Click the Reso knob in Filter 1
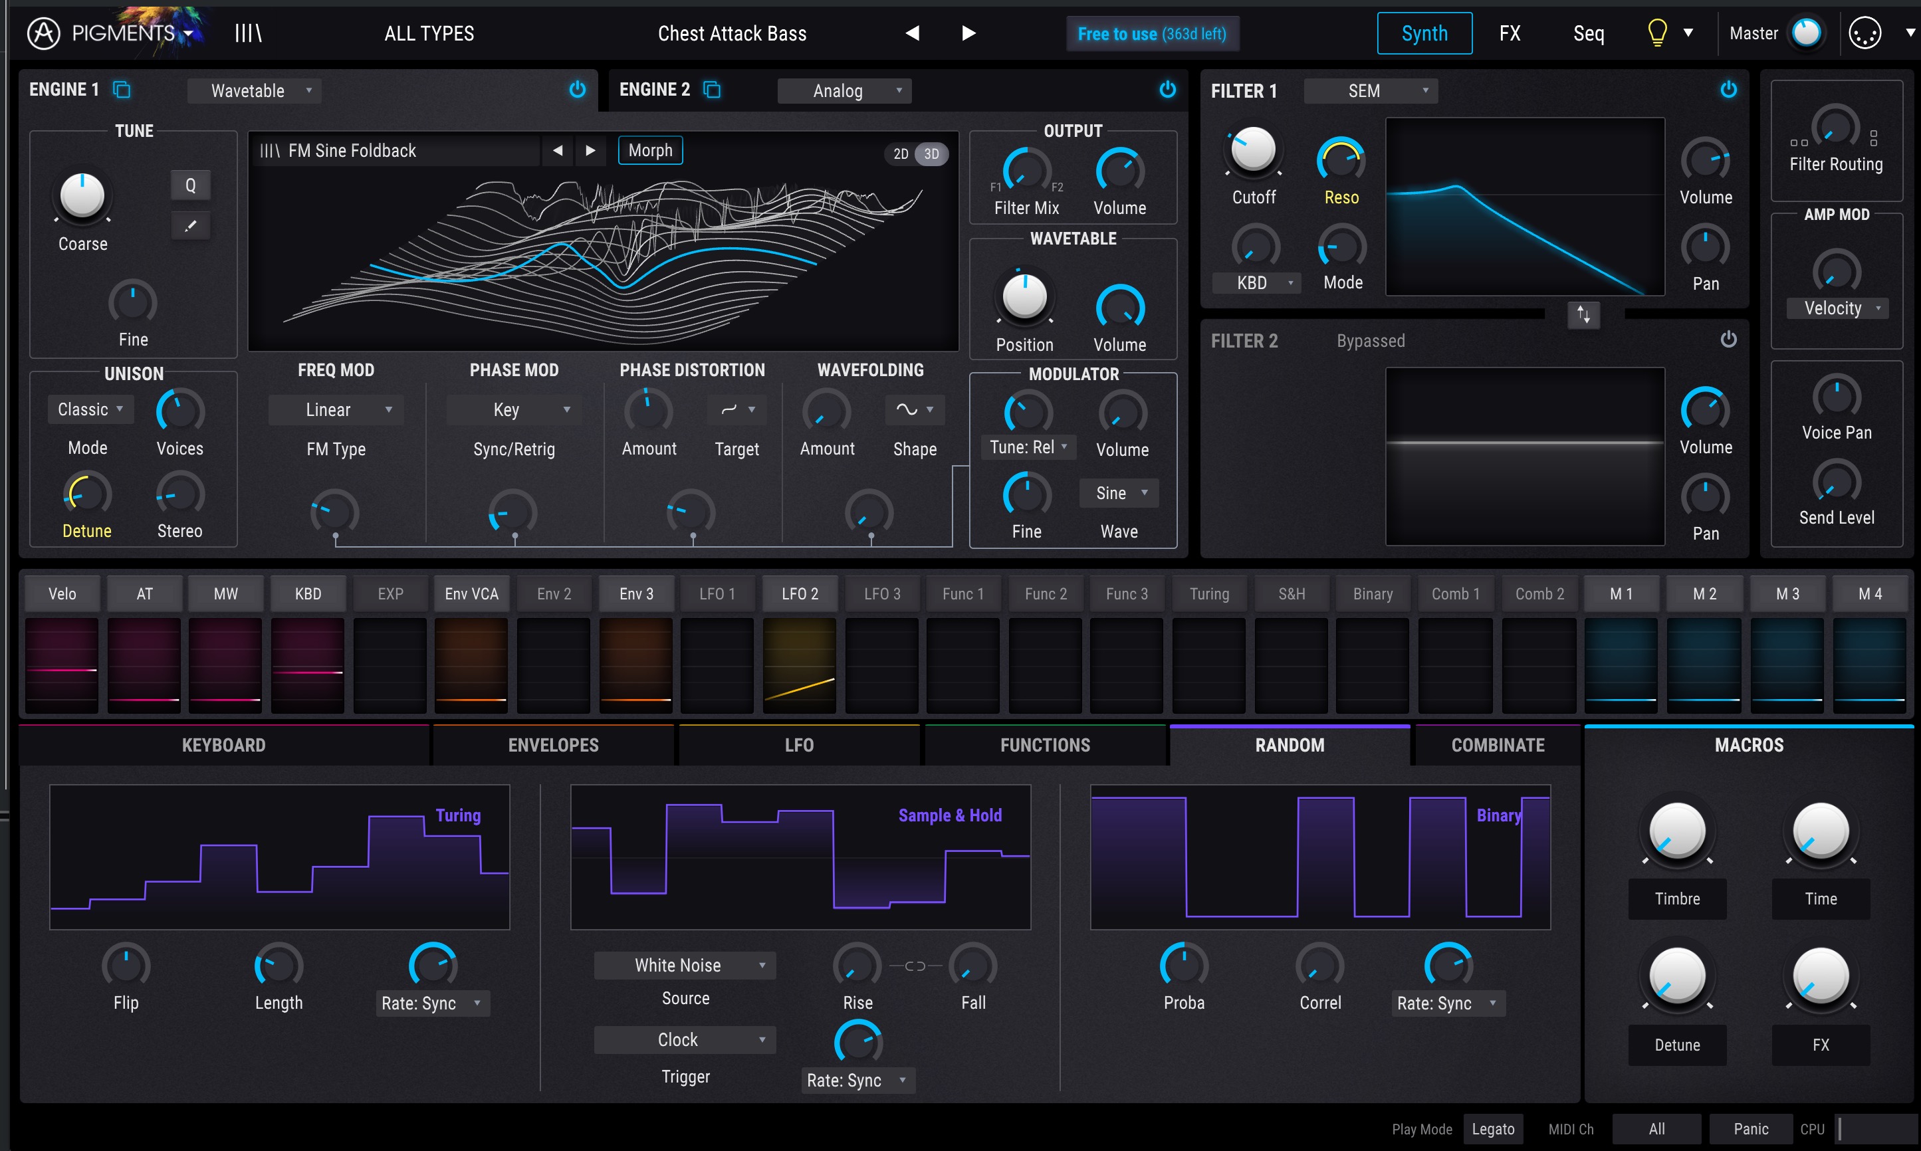The height and width of the screenshot is (1151, 1921). coord(1341,159)
